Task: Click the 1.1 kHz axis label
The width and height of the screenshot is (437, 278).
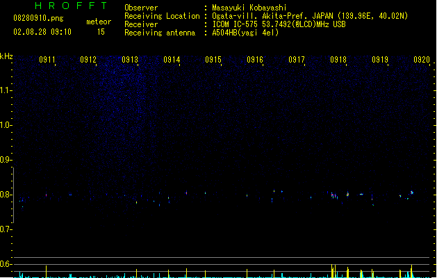Action: pyautogui.click(x=6, y=90)
